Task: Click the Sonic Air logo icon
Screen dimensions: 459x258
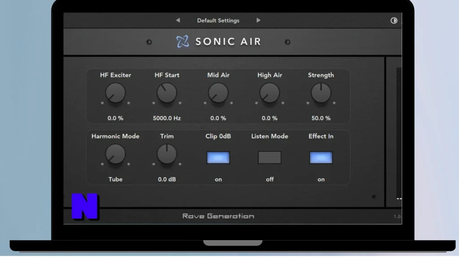Action: 182,42
